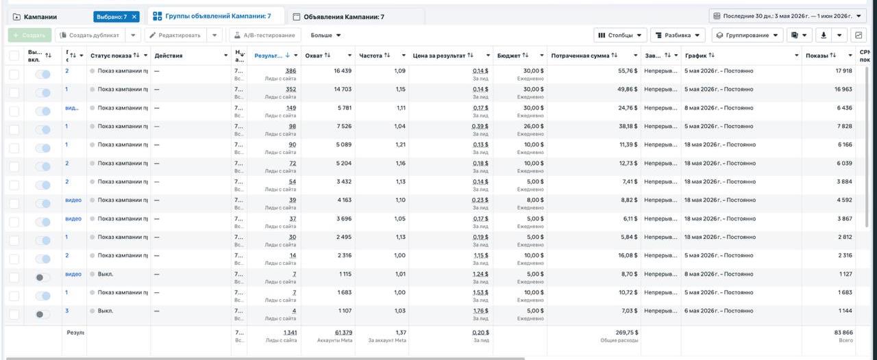Click Создать дубликат button
The image size is (877, 360).
coord(89,35)
